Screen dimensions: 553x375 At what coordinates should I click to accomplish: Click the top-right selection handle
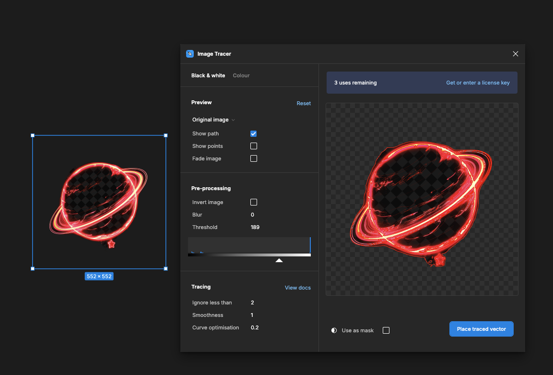166,135
